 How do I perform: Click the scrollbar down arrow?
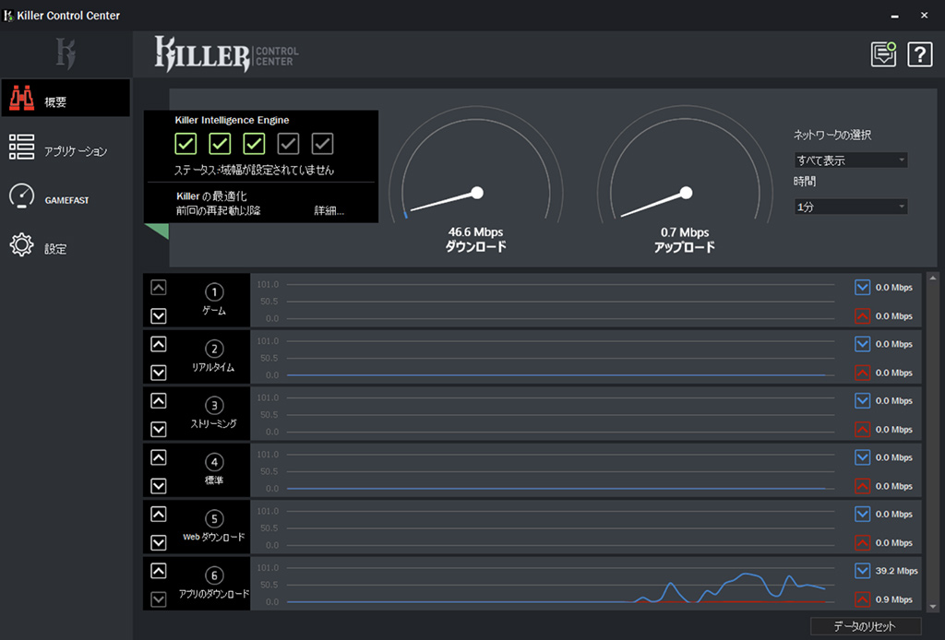pos(933,606)
